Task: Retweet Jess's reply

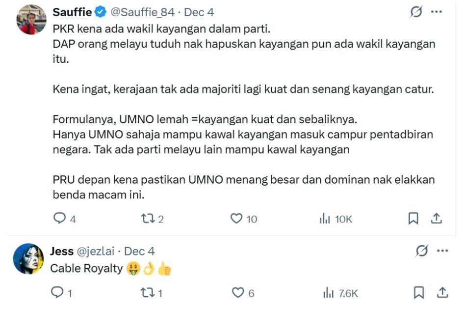Action: pos(147,293)
